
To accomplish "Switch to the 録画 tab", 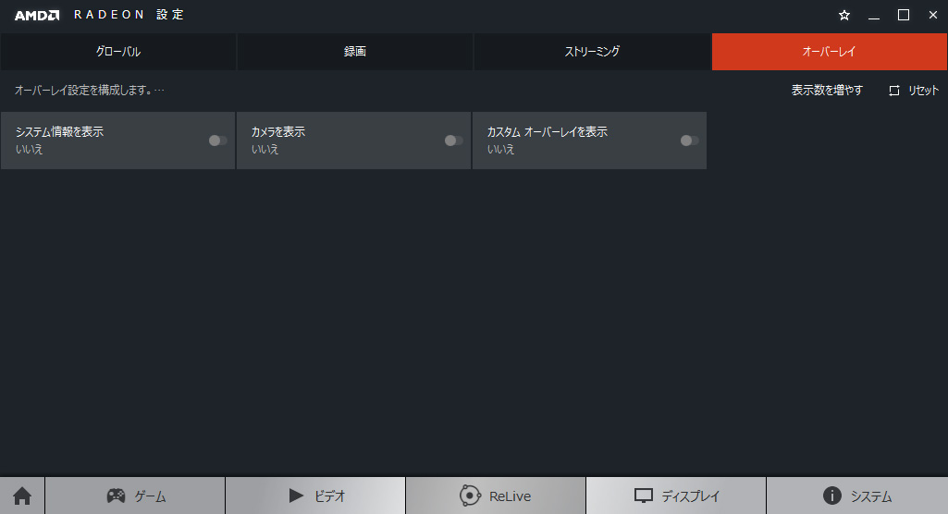I will [x=355, y=52].
